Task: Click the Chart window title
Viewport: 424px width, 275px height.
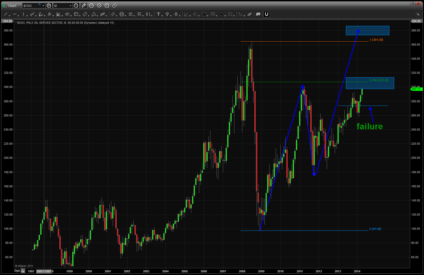Action: coord(12,6)
